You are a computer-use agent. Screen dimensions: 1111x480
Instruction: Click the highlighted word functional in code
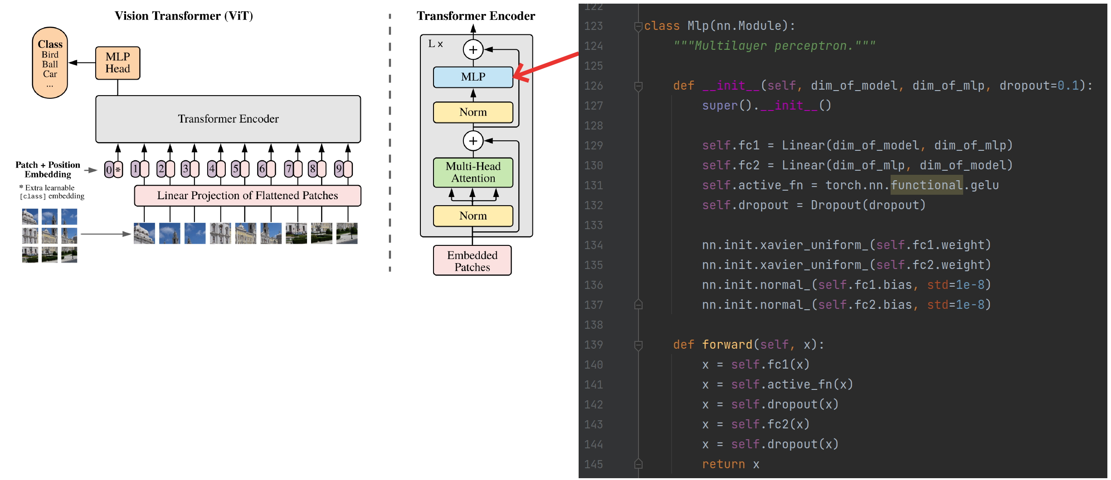point(926,185)
